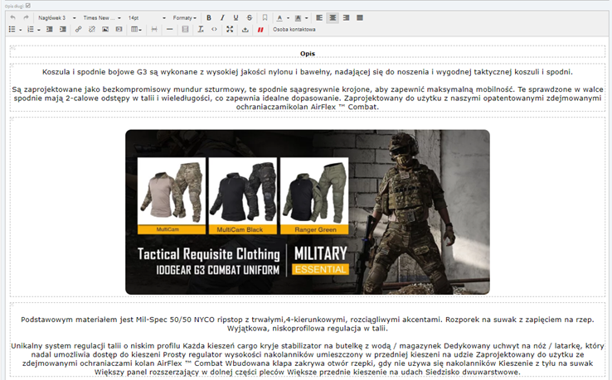Toggle center alignment
Image resolution: width=612 pixels, height=380 pixels.
333,17
